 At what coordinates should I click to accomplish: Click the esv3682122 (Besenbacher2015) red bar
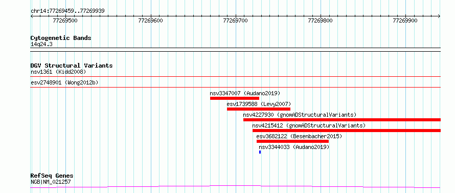292,141
